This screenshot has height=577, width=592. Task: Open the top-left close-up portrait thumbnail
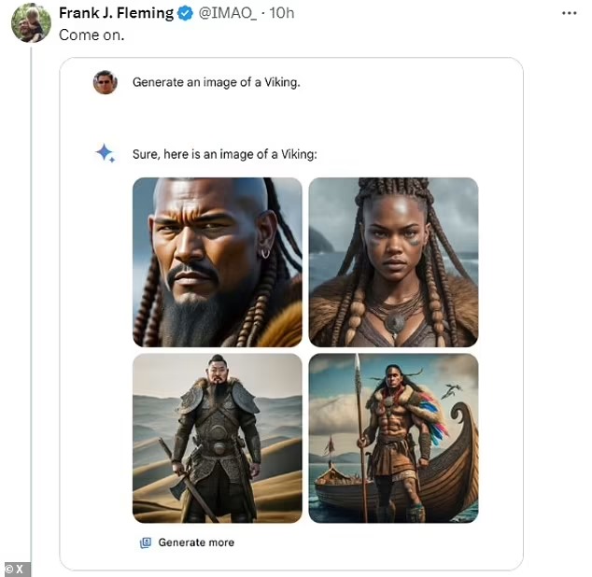(x=218, y=262)
